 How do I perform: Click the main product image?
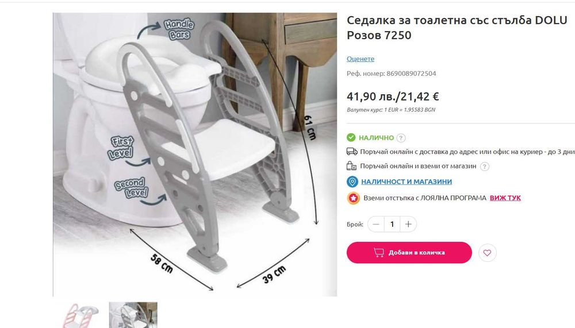pos(195,155)
